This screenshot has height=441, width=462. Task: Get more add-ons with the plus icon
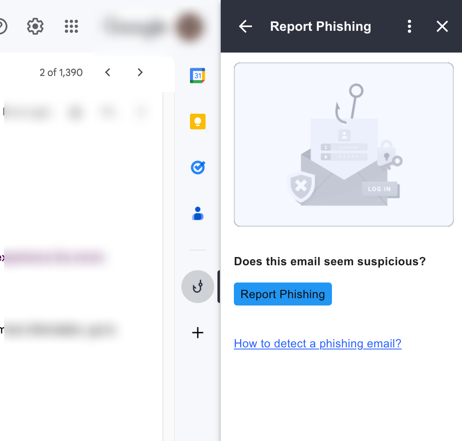point(198,333)
